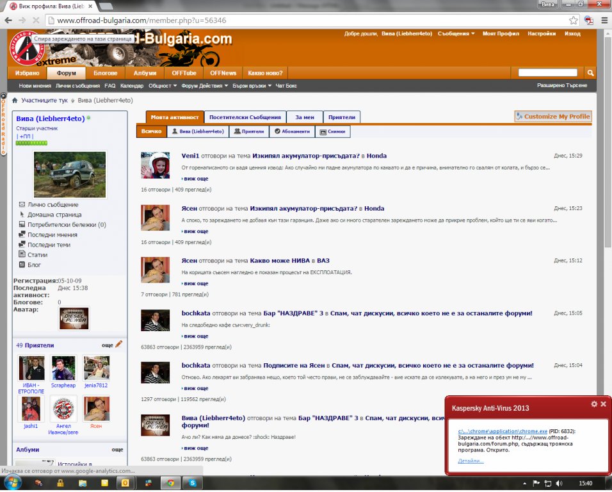Expand the Бързи връзки menu

coord(252,85)
